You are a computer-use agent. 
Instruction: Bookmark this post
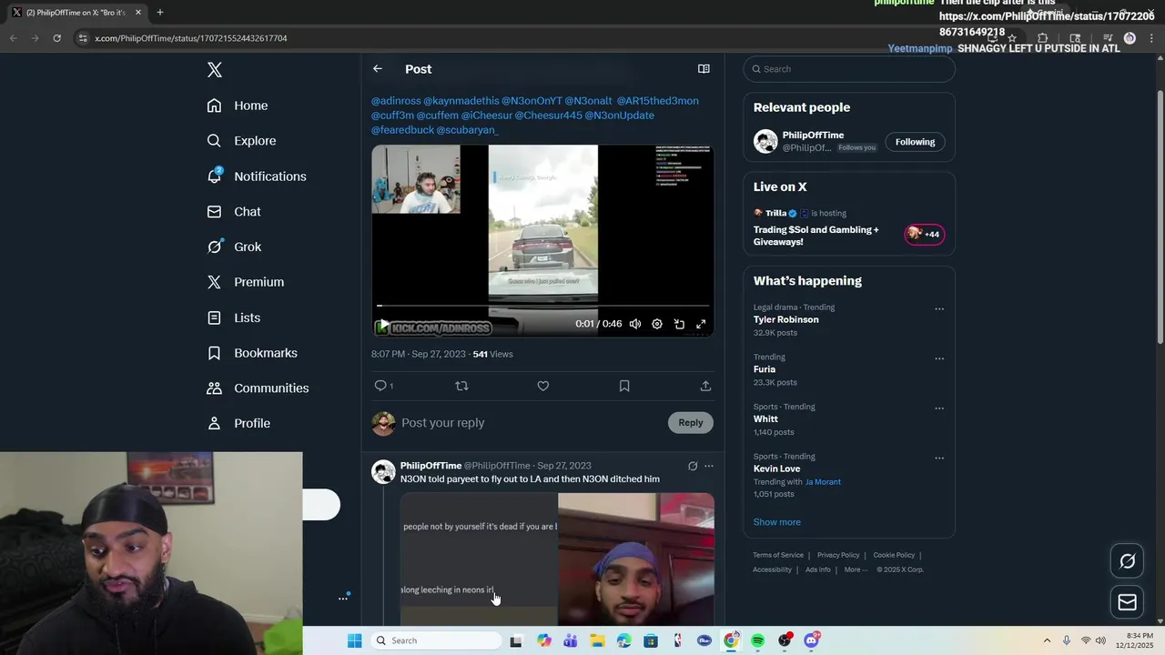click(624, 386)
